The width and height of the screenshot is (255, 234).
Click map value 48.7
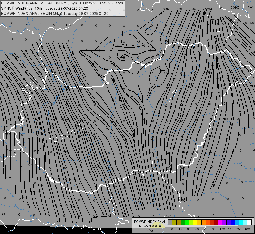167,137
